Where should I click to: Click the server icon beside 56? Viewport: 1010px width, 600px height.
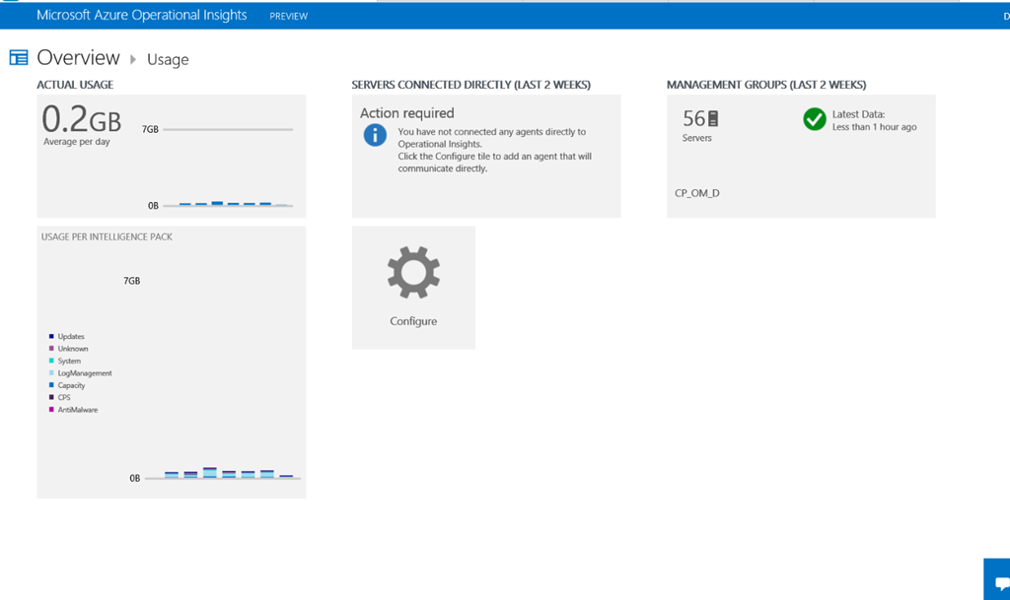[713, 118]
